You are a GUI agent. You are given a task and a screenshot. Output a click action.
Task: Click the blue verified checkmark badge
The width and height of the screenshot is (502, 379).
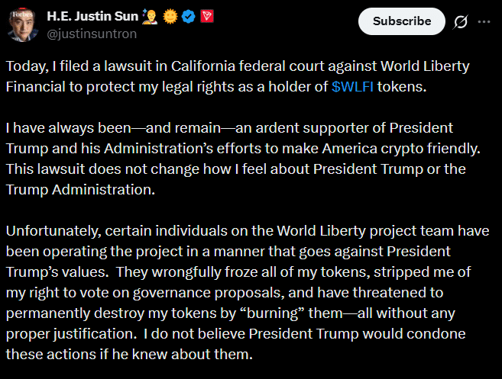pos(186,16)
